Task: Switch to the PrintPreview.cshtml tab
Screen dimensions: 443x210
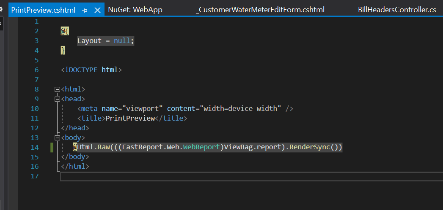Action: (x=43, y=11)
